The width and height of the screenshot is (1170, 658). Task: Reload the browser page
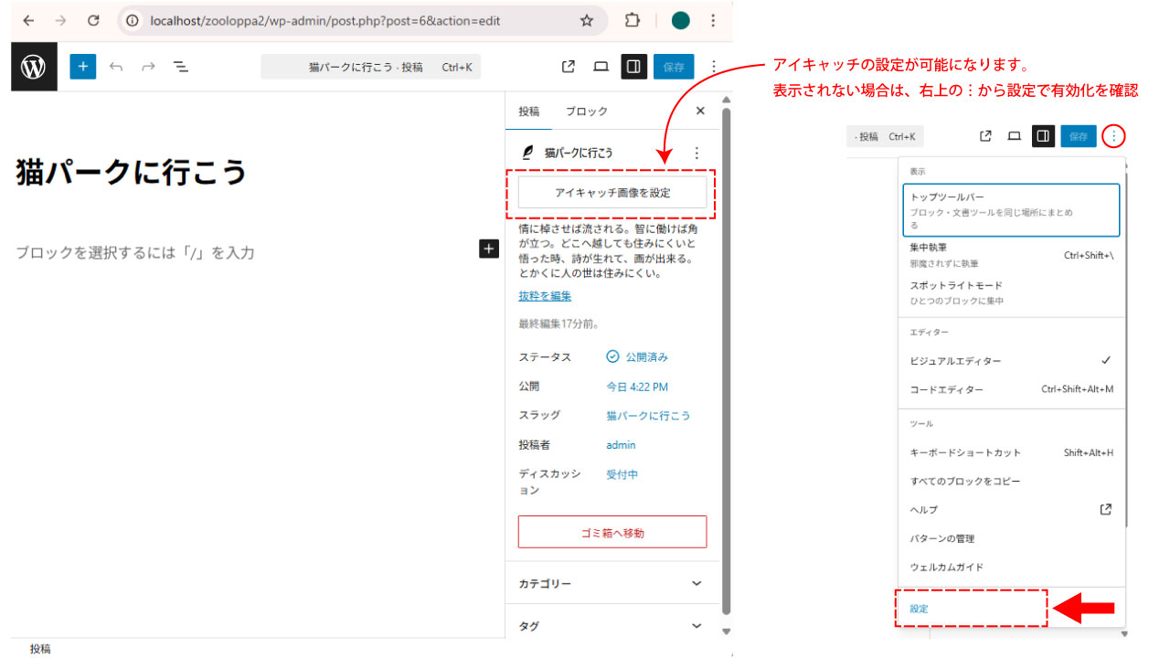point(93,20)
